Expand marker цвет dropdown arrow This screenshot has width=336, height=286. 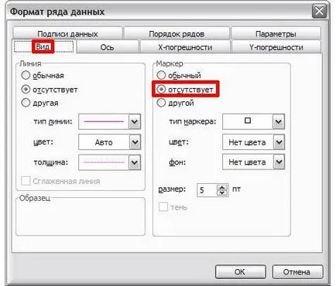279,142
